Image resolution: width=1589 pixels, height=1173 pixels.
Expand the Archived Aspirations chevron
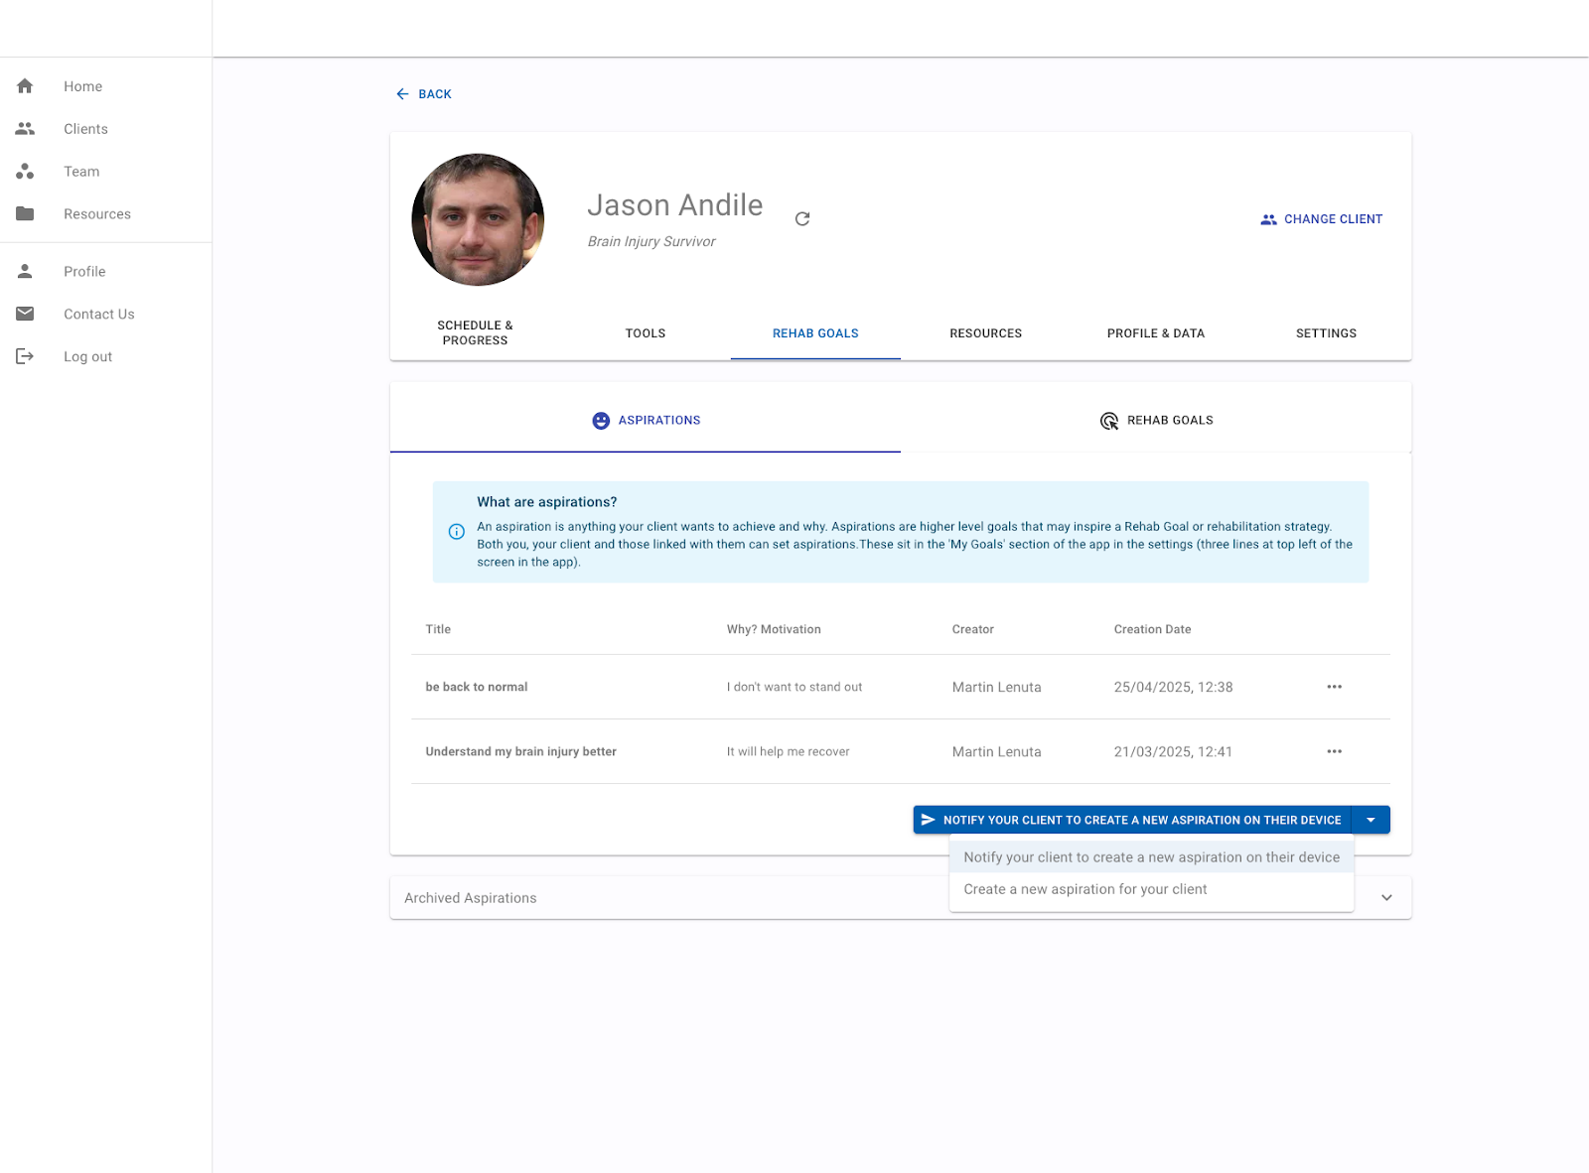point(1386,898)
